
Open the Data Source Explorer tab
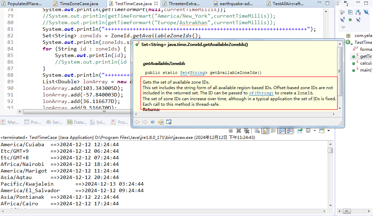coord(77,122)
